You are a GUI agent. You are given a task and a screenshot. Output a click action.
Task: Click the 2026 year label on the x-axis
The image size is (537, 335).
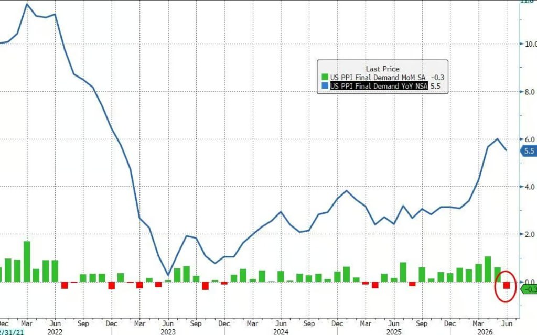(x=485, y=331)
